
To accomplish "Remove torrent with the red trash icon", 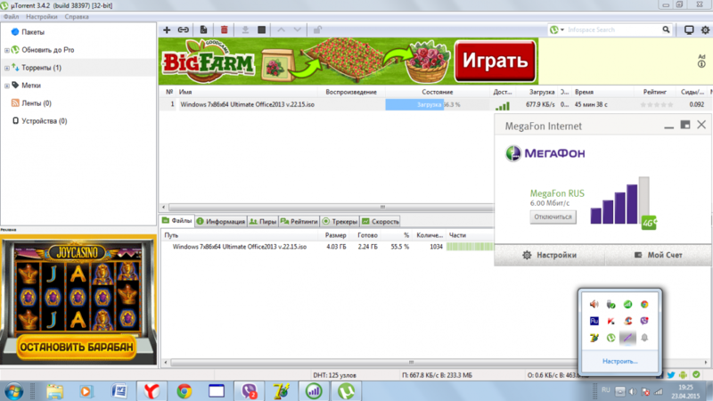I will click(225, 30).
